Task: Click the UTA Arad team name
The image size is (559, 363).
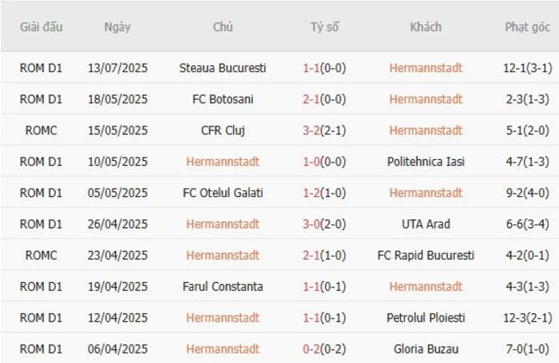Action: tap(426, 225)
